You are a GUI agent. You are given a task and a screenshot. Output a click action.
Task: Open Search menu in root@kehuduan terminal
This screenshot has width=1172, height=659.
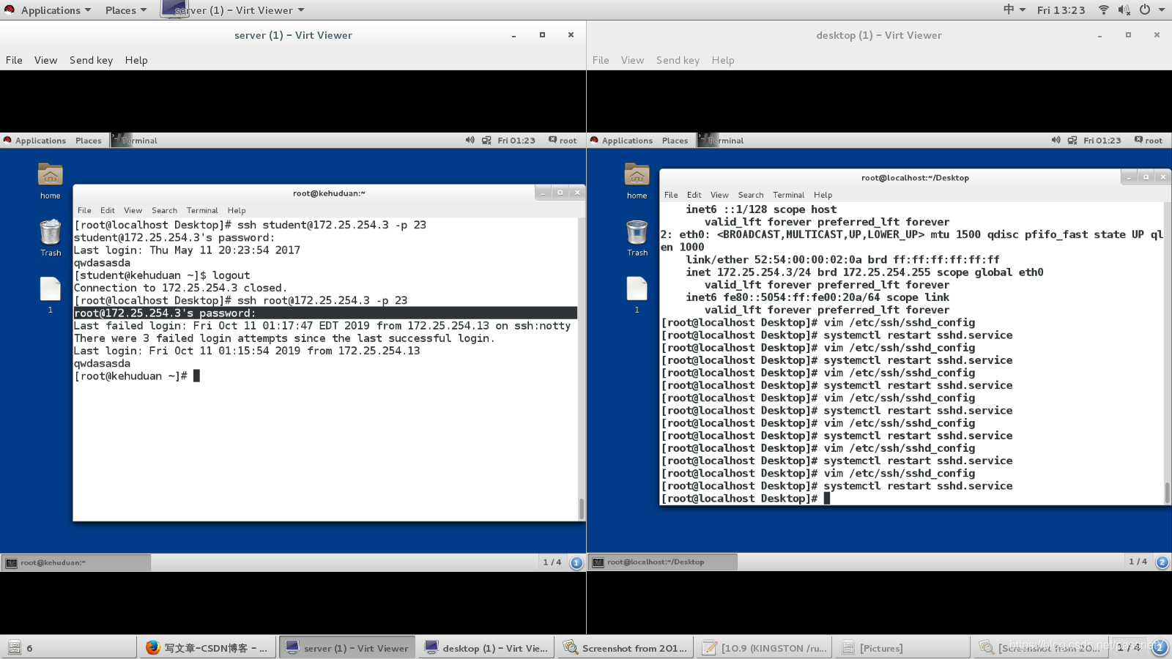(164, 210)
